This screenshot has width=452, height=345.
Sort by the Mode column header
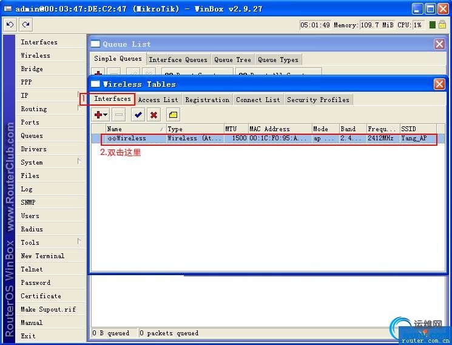point(325,129)
